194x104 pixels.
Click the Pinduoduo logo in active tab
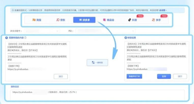coord(80,20)
